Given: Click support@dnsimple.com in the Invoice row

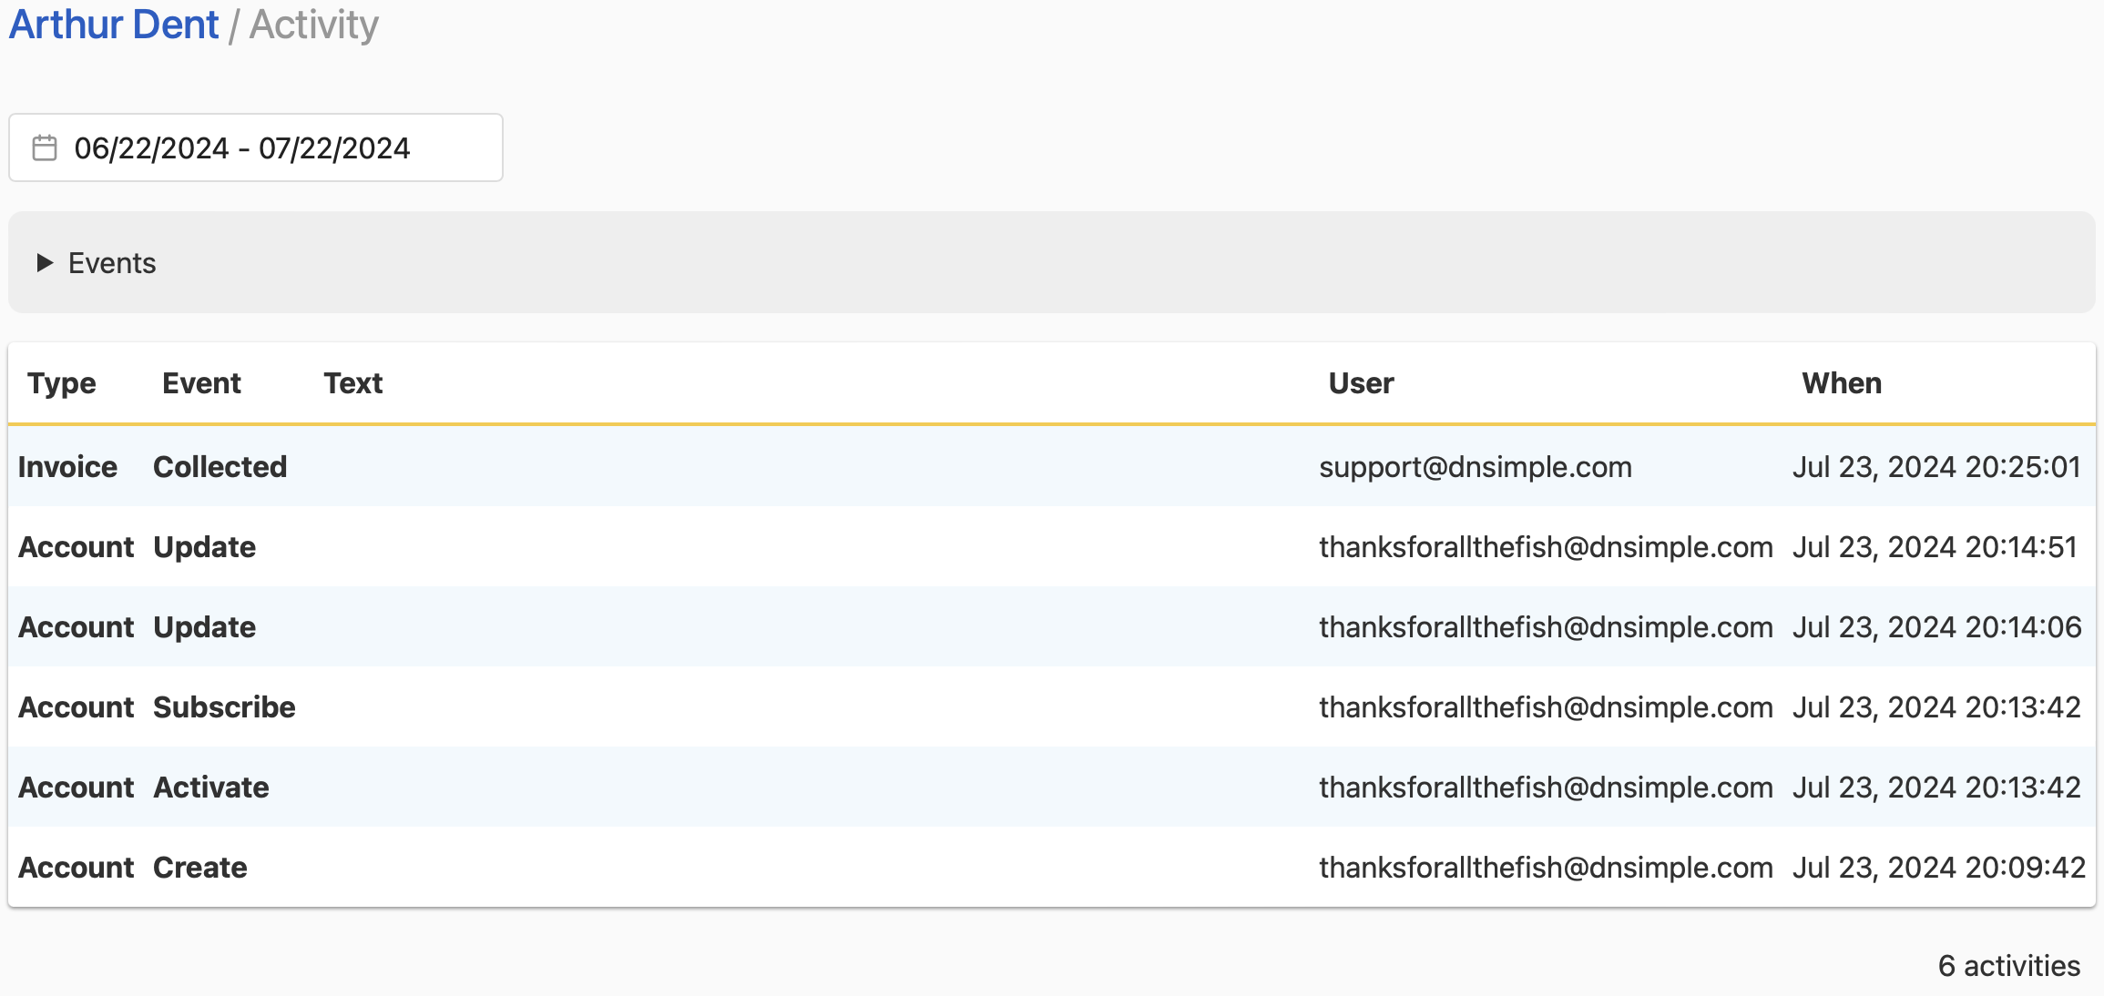Looking at the screenshot, I should pyautogui.click(x=1476, y=466).
